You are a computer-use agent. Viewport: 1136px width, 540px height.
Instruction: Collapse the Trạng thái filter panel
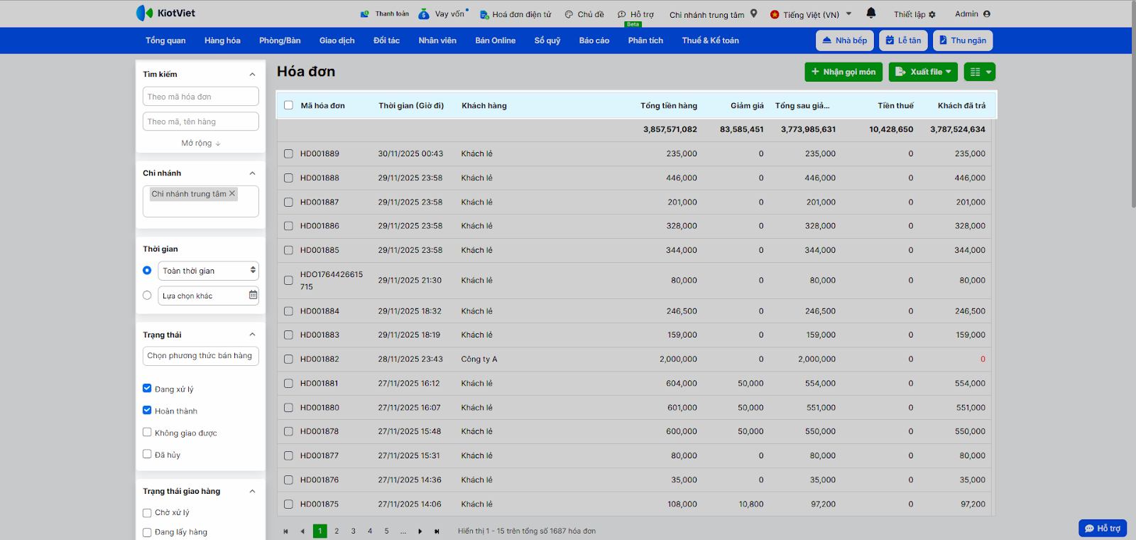click(252, 335)
